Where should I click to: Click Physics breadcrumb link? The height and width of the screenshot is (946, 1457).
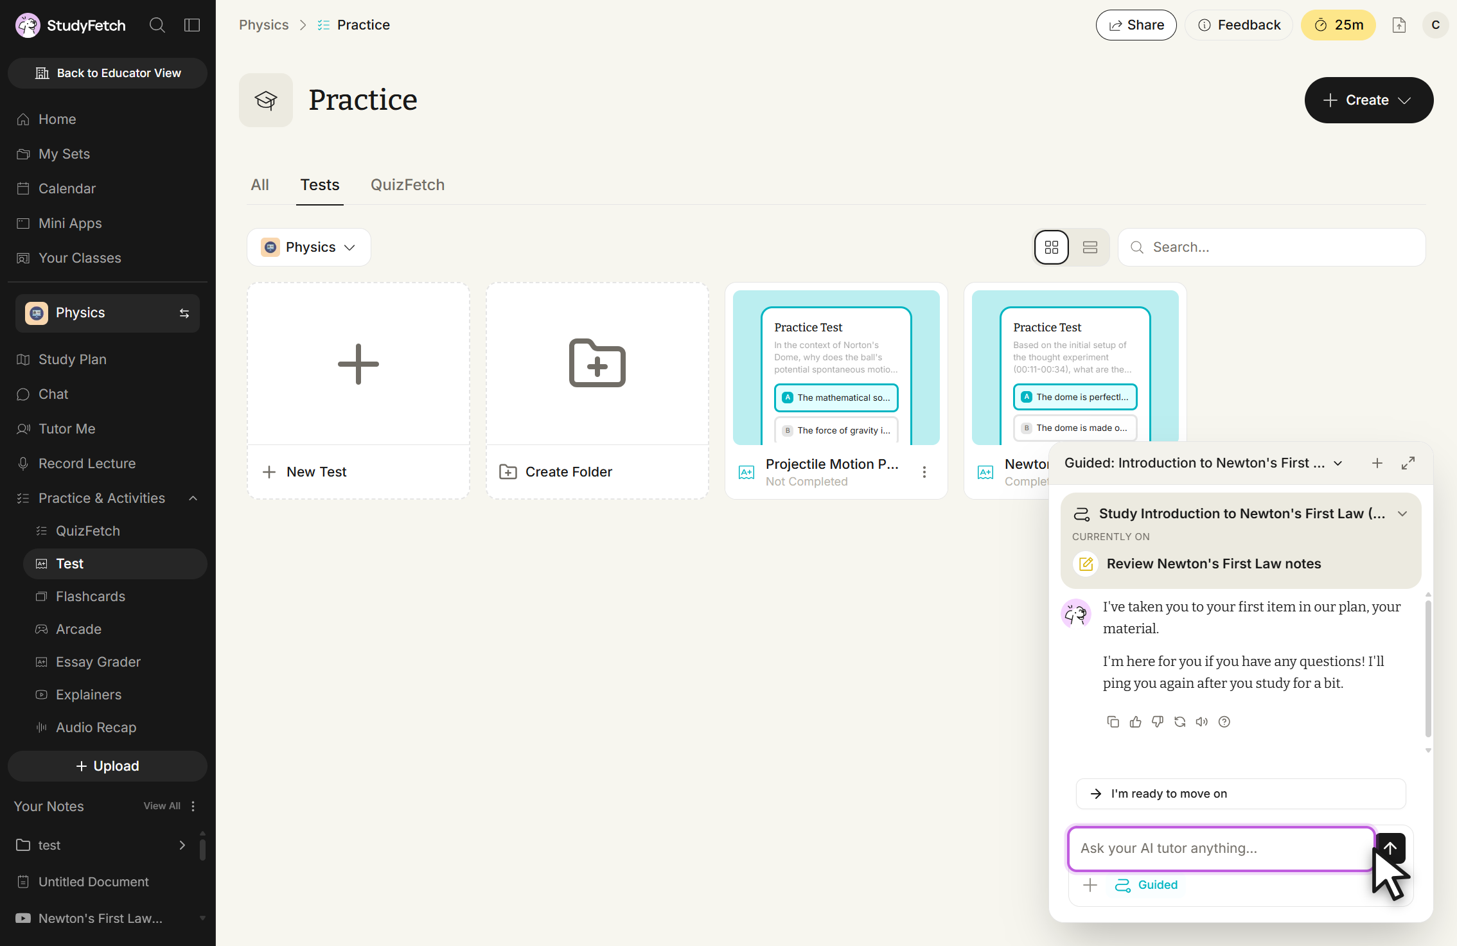pos(263,25)
